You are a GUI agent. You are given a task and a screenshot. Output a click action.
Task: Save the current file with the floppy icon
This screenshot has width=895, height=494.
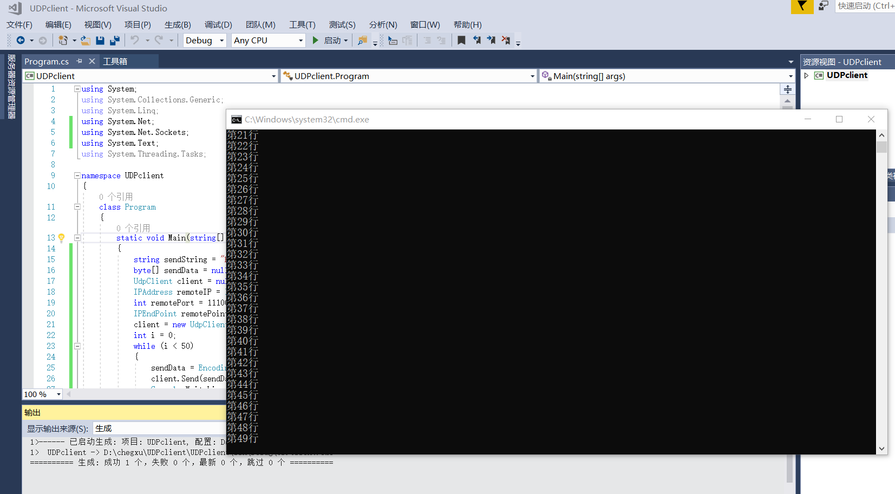click(x=100, y=40)
